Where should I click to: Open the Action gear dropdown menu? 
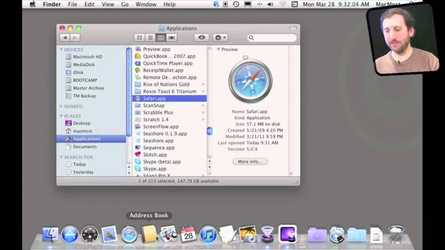click(x=220, y=37)
